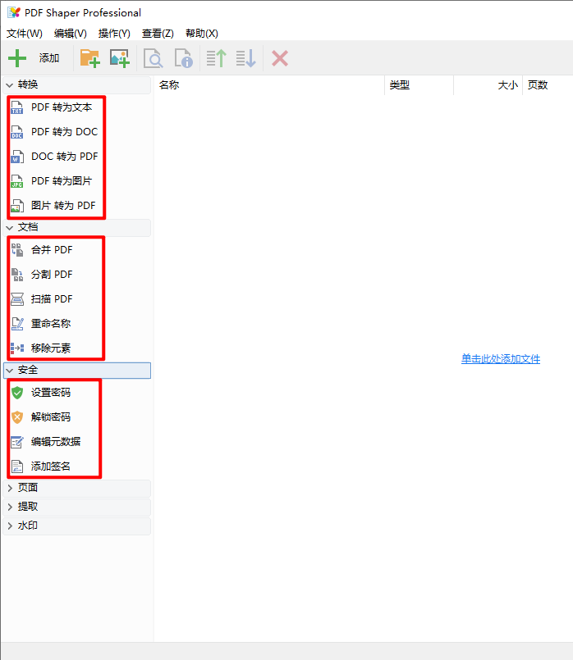Sort by the 名称 column header

point(269,85)
